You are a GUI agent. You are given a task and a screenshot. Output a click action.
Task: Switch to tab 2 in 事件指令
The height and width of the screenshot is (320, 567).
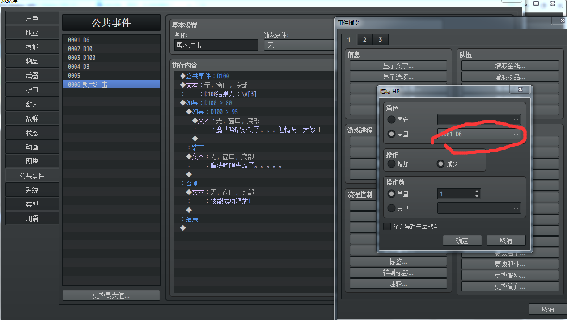[x=365, y=40]
